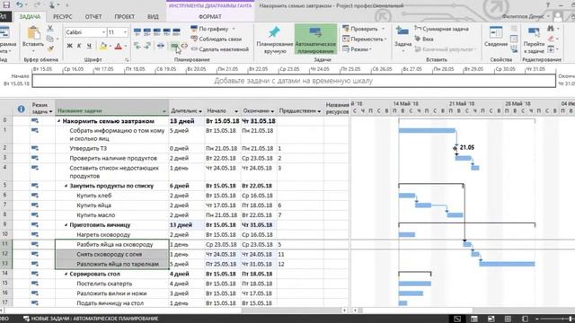Apply the red font color
Image resolution: width=575 pixels, height=323 pixels.
point(118,46)
